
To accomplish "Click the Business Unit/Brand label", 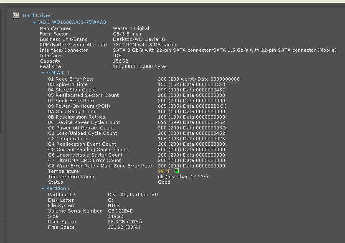I will [63, 39].
